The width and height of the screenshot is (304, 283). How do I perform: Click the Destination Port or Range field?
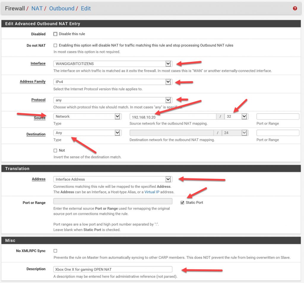[278, 133]
